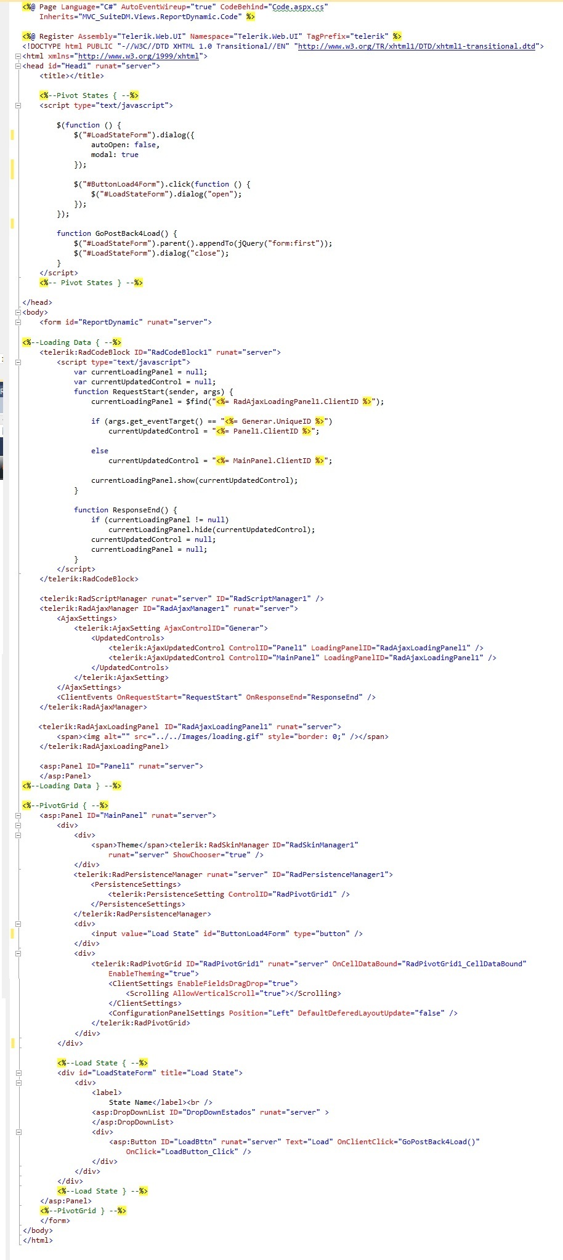Click the $find RadAjaxLoadingPanel1.ClientID line

click(238, 402)
